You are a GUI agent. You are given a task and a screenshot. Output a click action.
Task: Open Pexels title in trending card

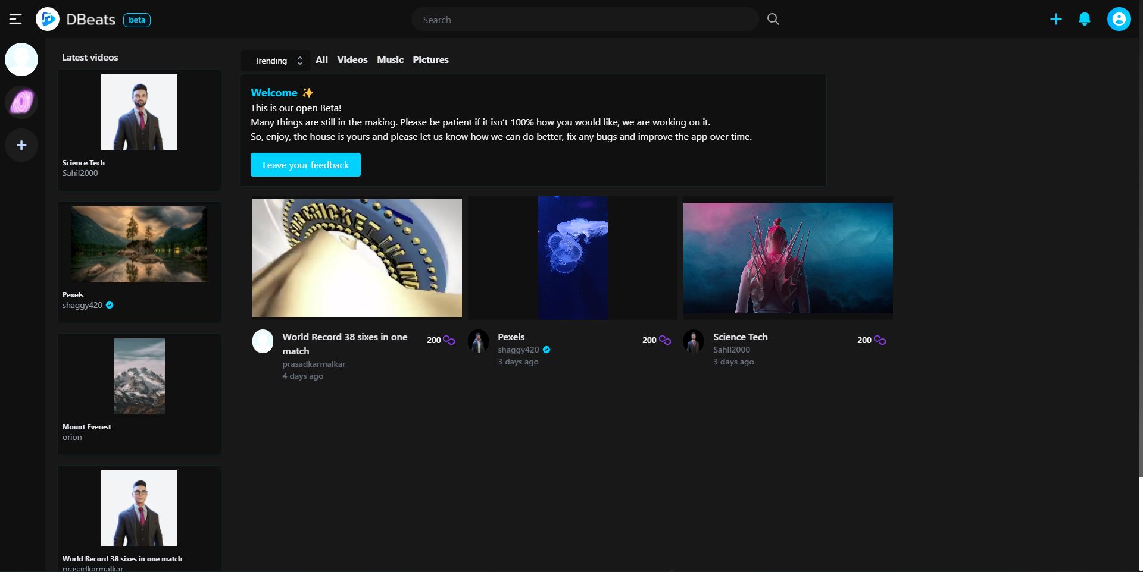tap(511, 337)
